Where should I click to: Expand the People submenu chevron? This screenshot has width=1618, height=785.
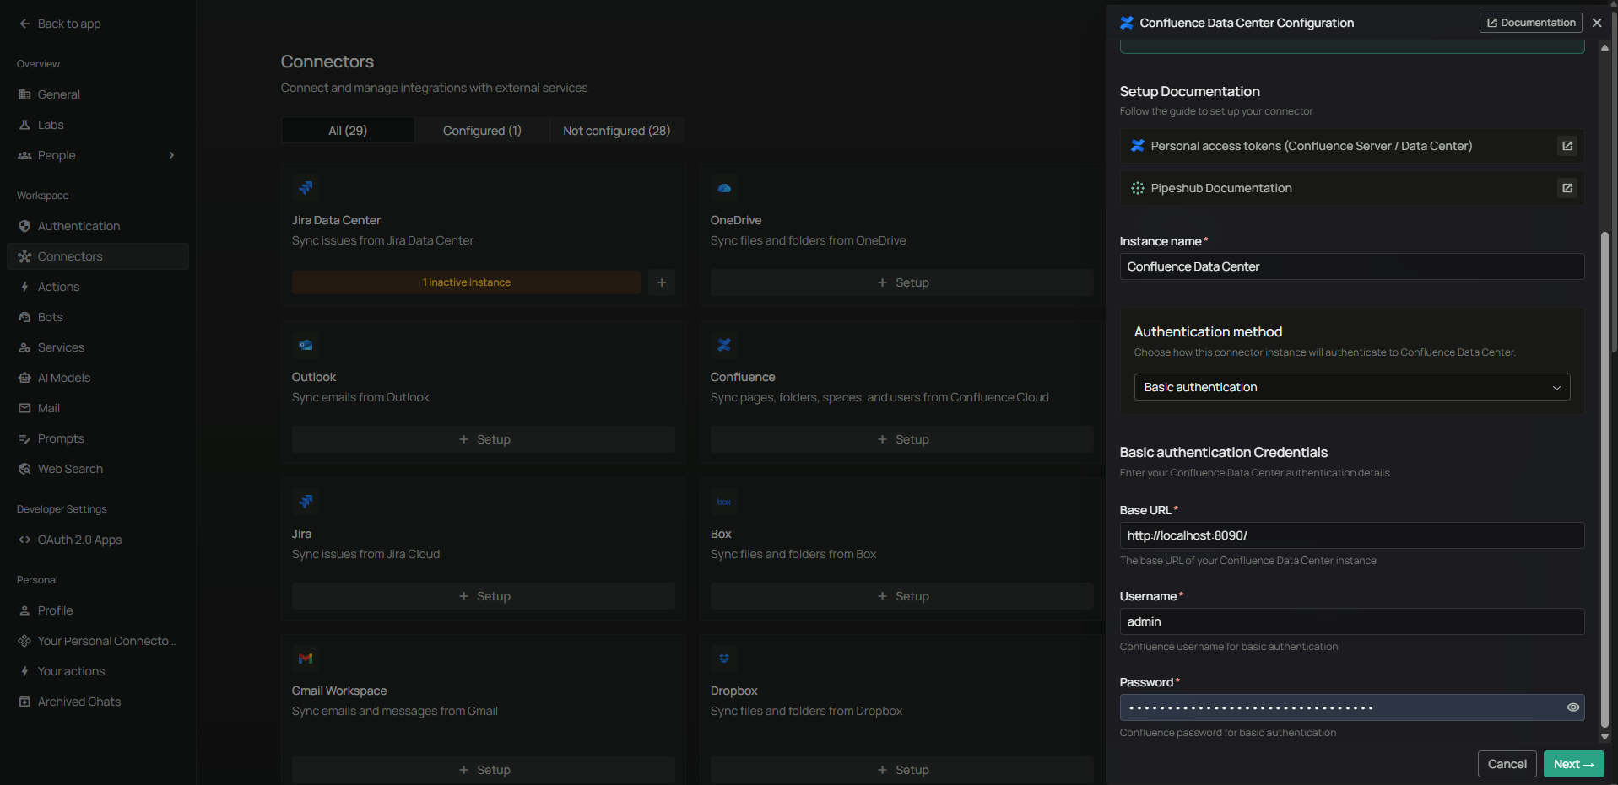click(x=171, y=155)
